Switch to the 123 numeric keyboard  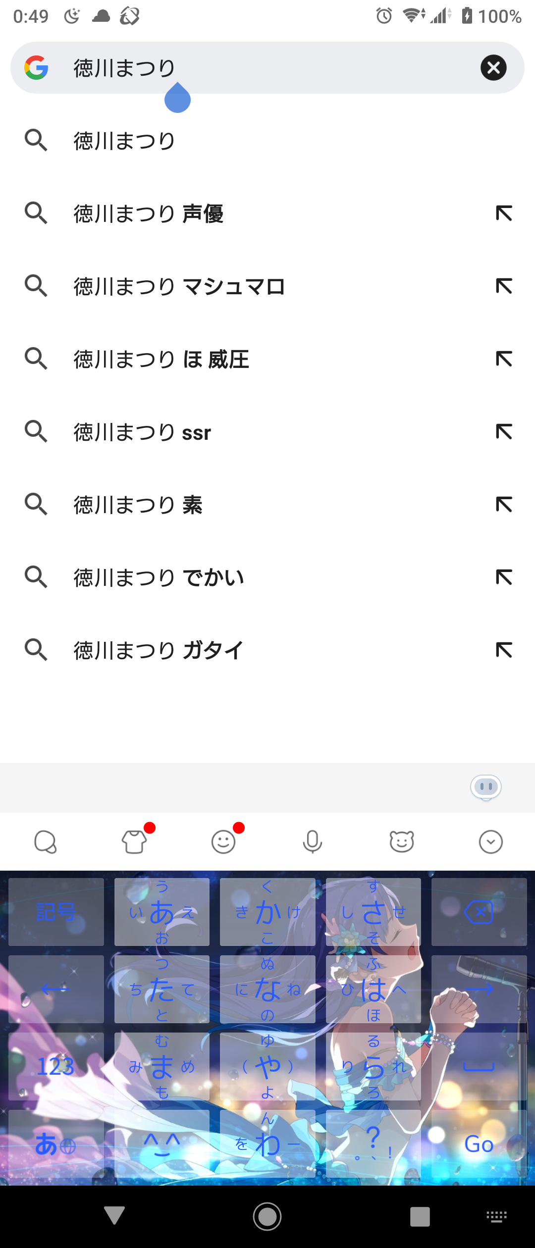(56, 1066)
